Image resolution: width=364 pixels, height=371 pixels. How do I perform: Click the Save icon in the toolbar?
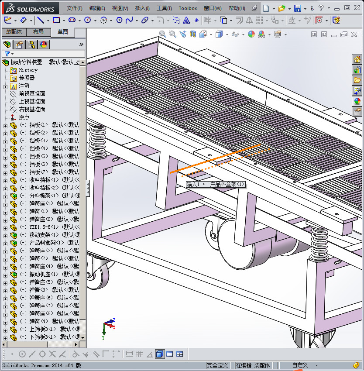click(x=297, y=8)
